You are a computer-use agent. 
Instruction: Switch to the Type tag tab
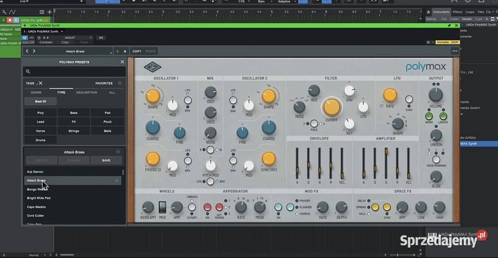point(61,93)
